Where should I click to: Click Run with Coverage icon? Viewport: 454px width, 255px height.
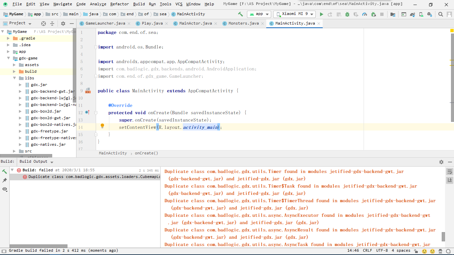[356, 14]
